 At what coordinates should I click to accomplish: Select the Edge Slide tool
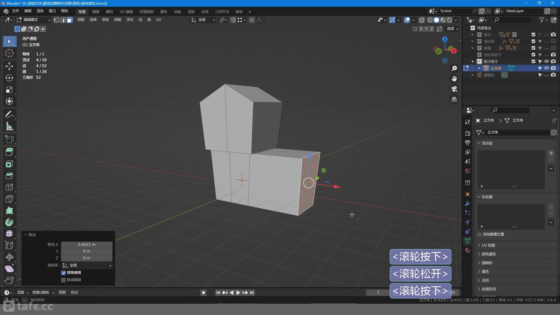click(x=9, y=245)
